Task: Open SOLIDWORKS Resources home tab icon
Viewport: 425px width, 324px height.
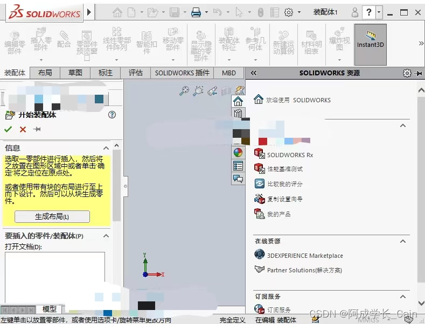Action: pos(238,101)
